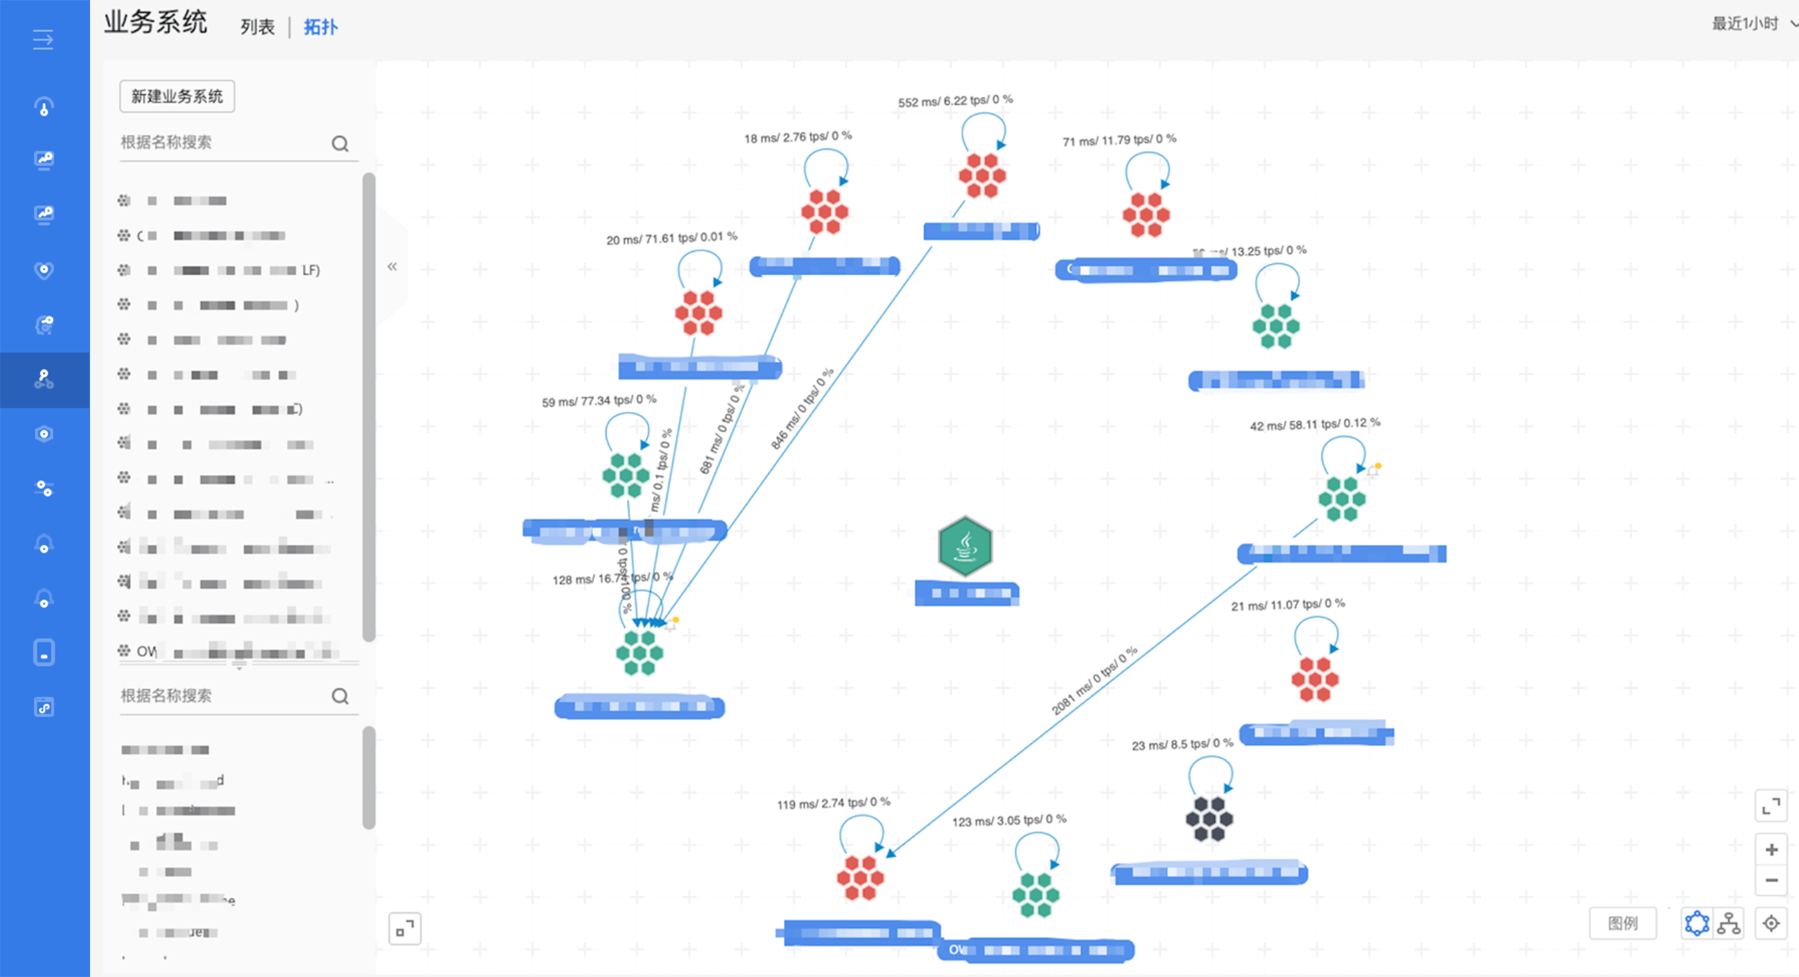Switch to circular layout mode
This screenshot has width=1799, height=977.
point(1696,924)
